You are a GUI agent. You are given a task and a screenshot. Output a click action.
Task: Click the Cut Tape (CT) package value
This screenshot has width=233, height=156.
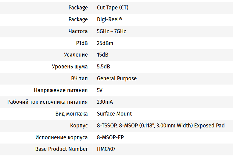click(x=113, y=8)
